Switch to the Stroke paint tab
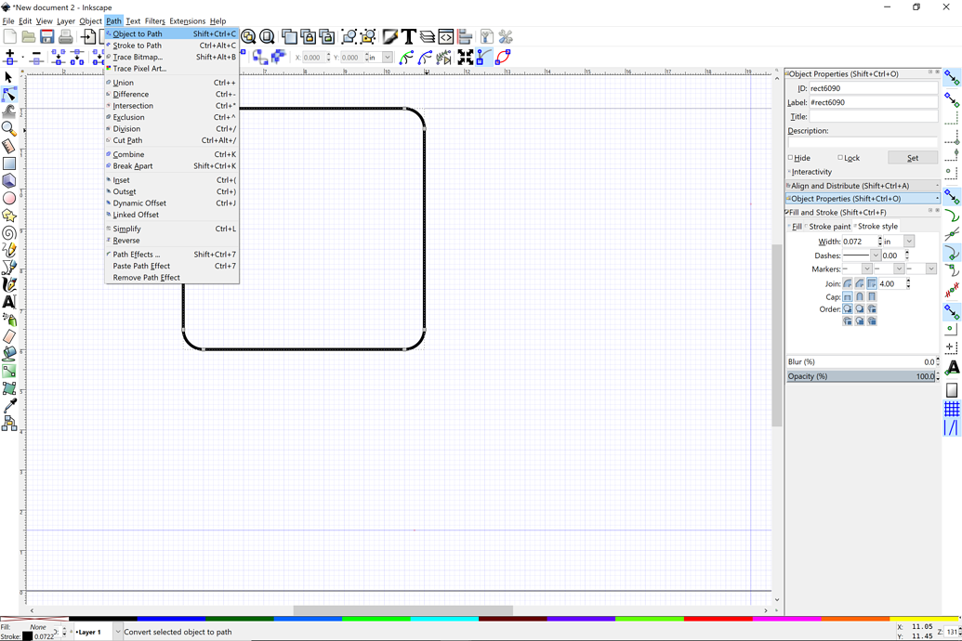The height and width of the screenshot is (641, 962). coord(829,227)
